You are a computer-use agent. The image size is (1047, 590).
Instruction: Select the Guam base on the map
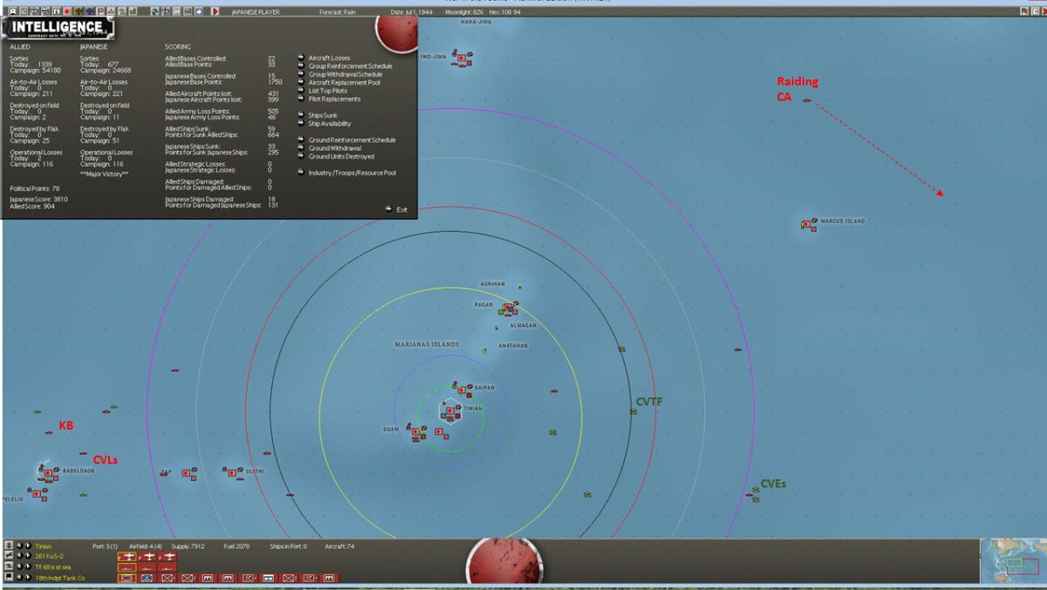click(416, 431)
